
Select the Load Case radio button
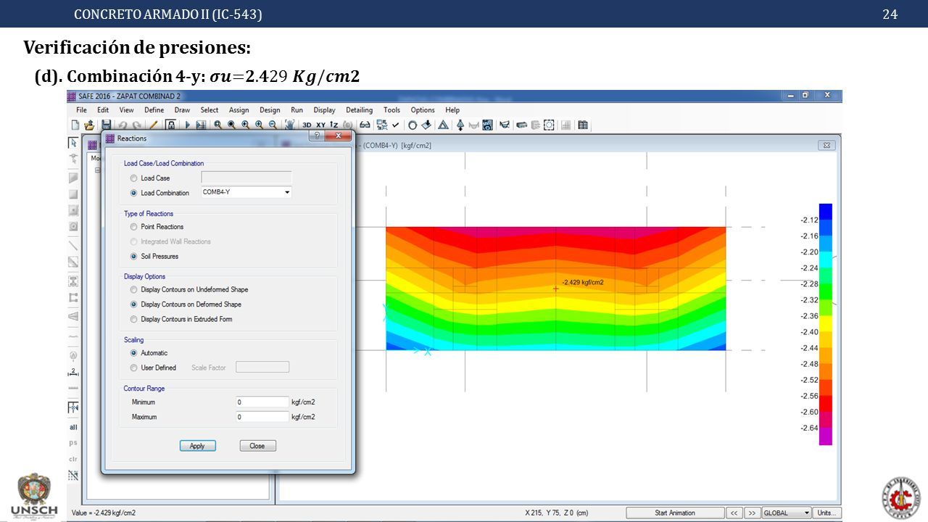tap(133, 178)
